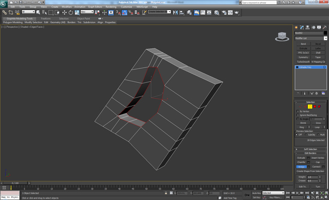Click the Cap button

(x=318, y=162)
